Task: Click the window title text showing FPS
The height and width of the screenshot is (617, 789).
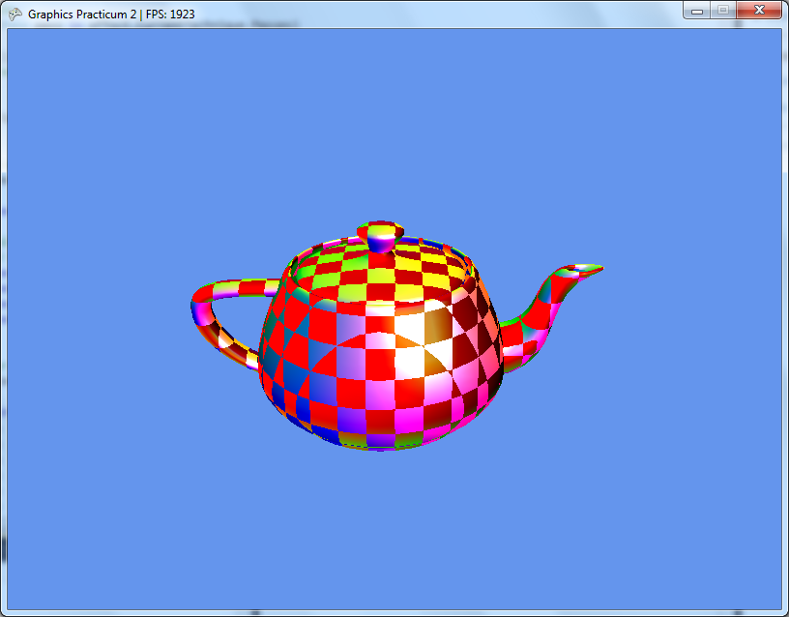Action: pos(111,15)
